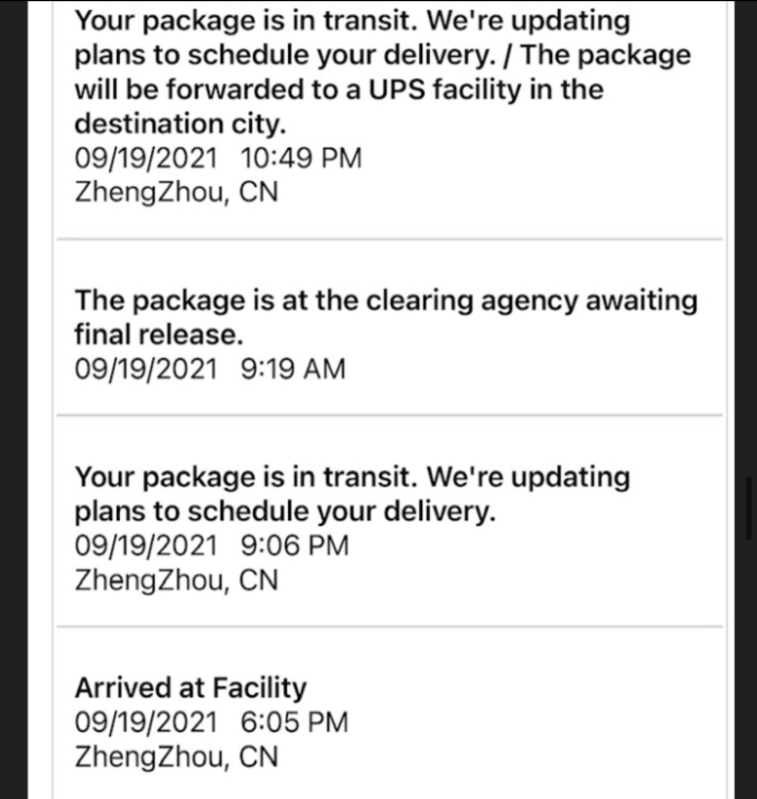The image size is (757, 799).
Task: Select the 10:49 PM time text
Action: click(x=301, y=158)
